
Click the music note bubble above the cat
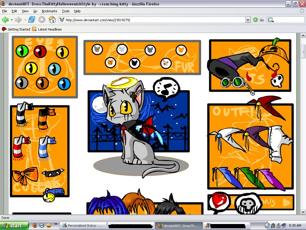166,88
